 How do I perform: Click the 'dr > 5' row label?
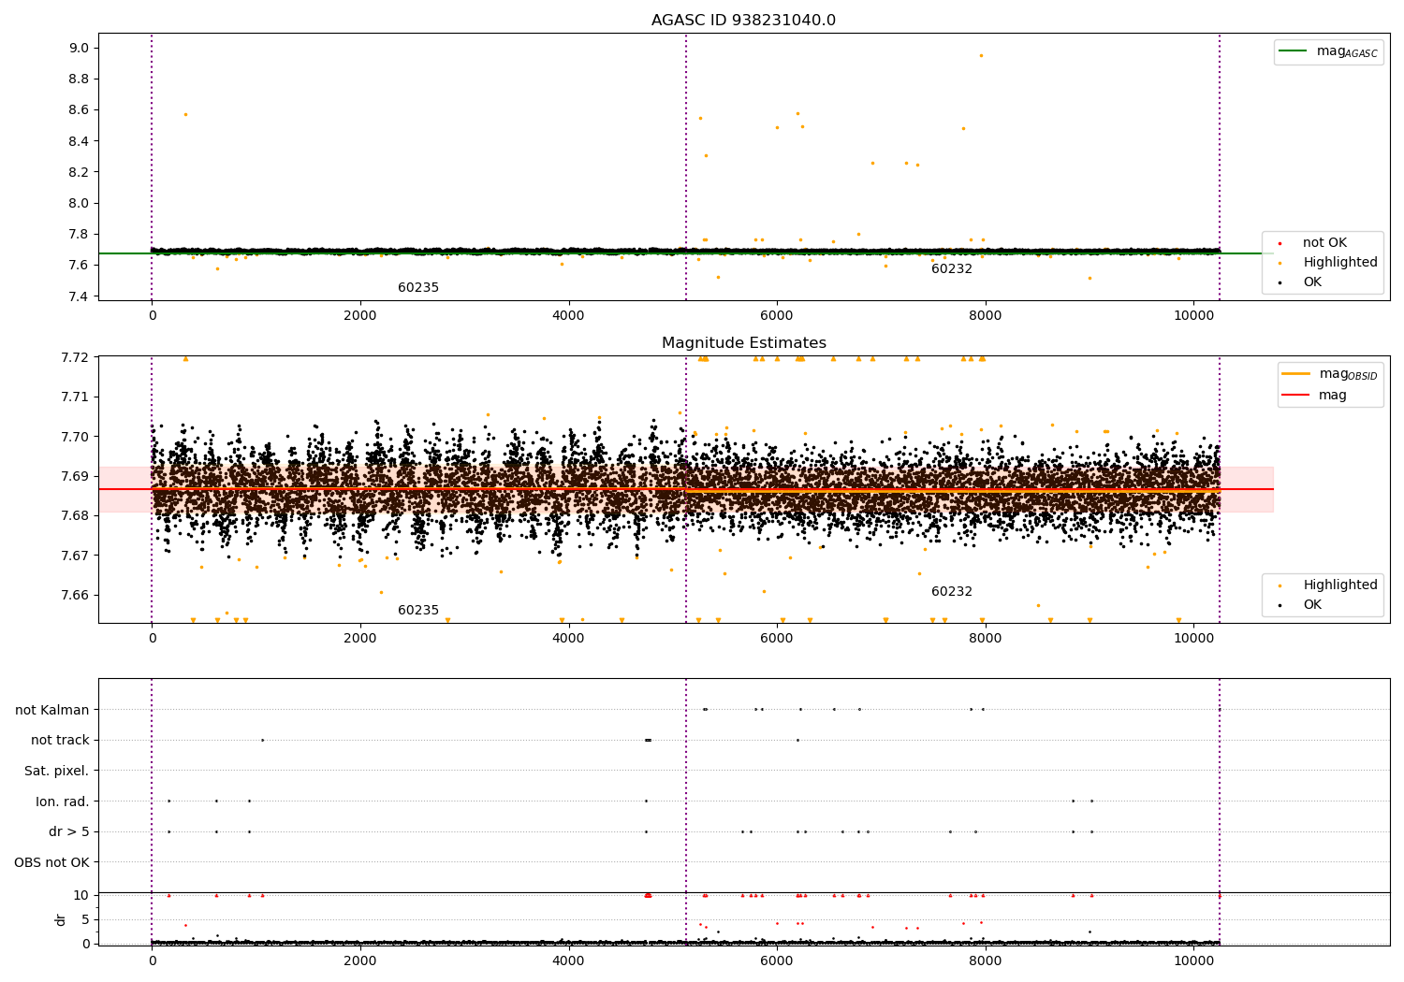[x=69, y=831]
